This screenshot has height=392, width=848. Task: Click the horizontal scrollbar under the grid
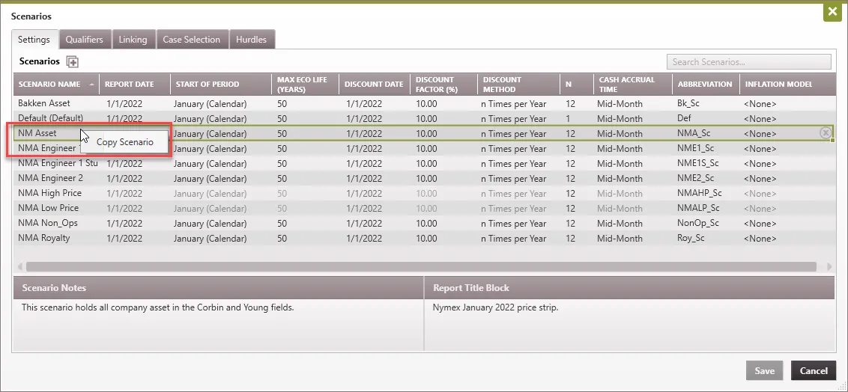click(x=420, y=266)
